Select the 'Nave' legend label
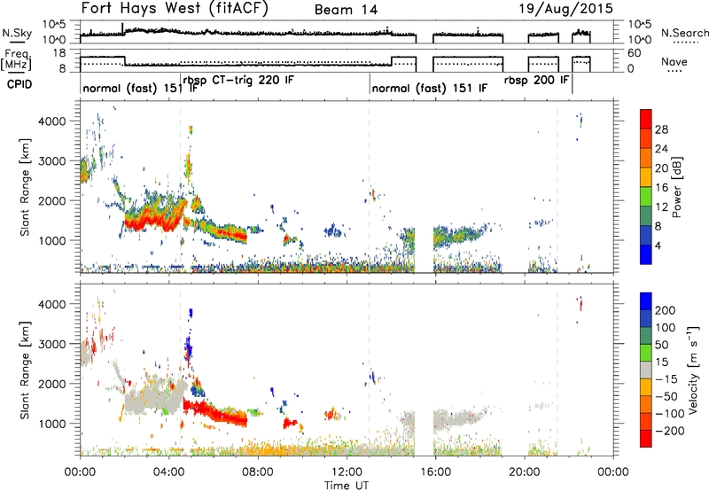The image size is (709, 491). click(674, 62)
